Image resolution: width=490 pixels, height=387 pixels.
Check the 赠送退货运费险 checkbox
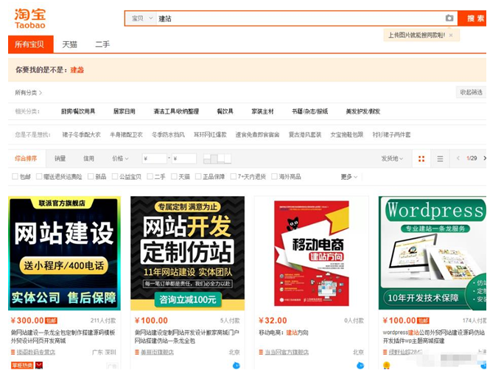(39, 177)
